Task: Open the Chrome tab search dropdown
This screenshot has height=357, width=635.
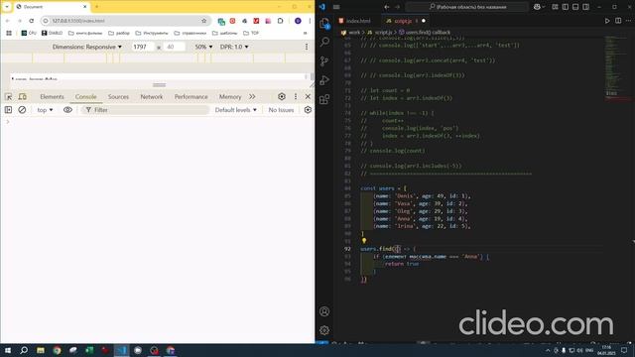Action: [7, 7]
